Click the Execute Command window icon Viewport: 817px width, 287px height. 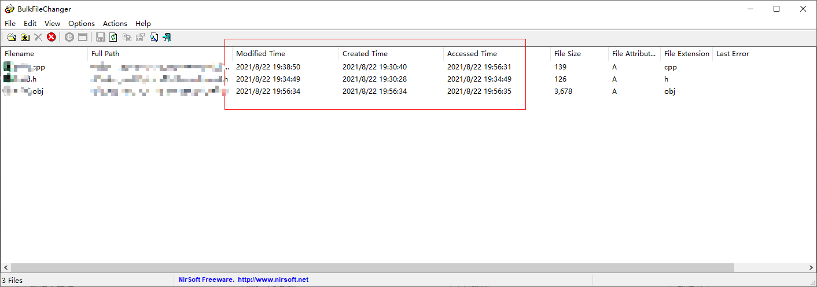(x=83, y=38)
